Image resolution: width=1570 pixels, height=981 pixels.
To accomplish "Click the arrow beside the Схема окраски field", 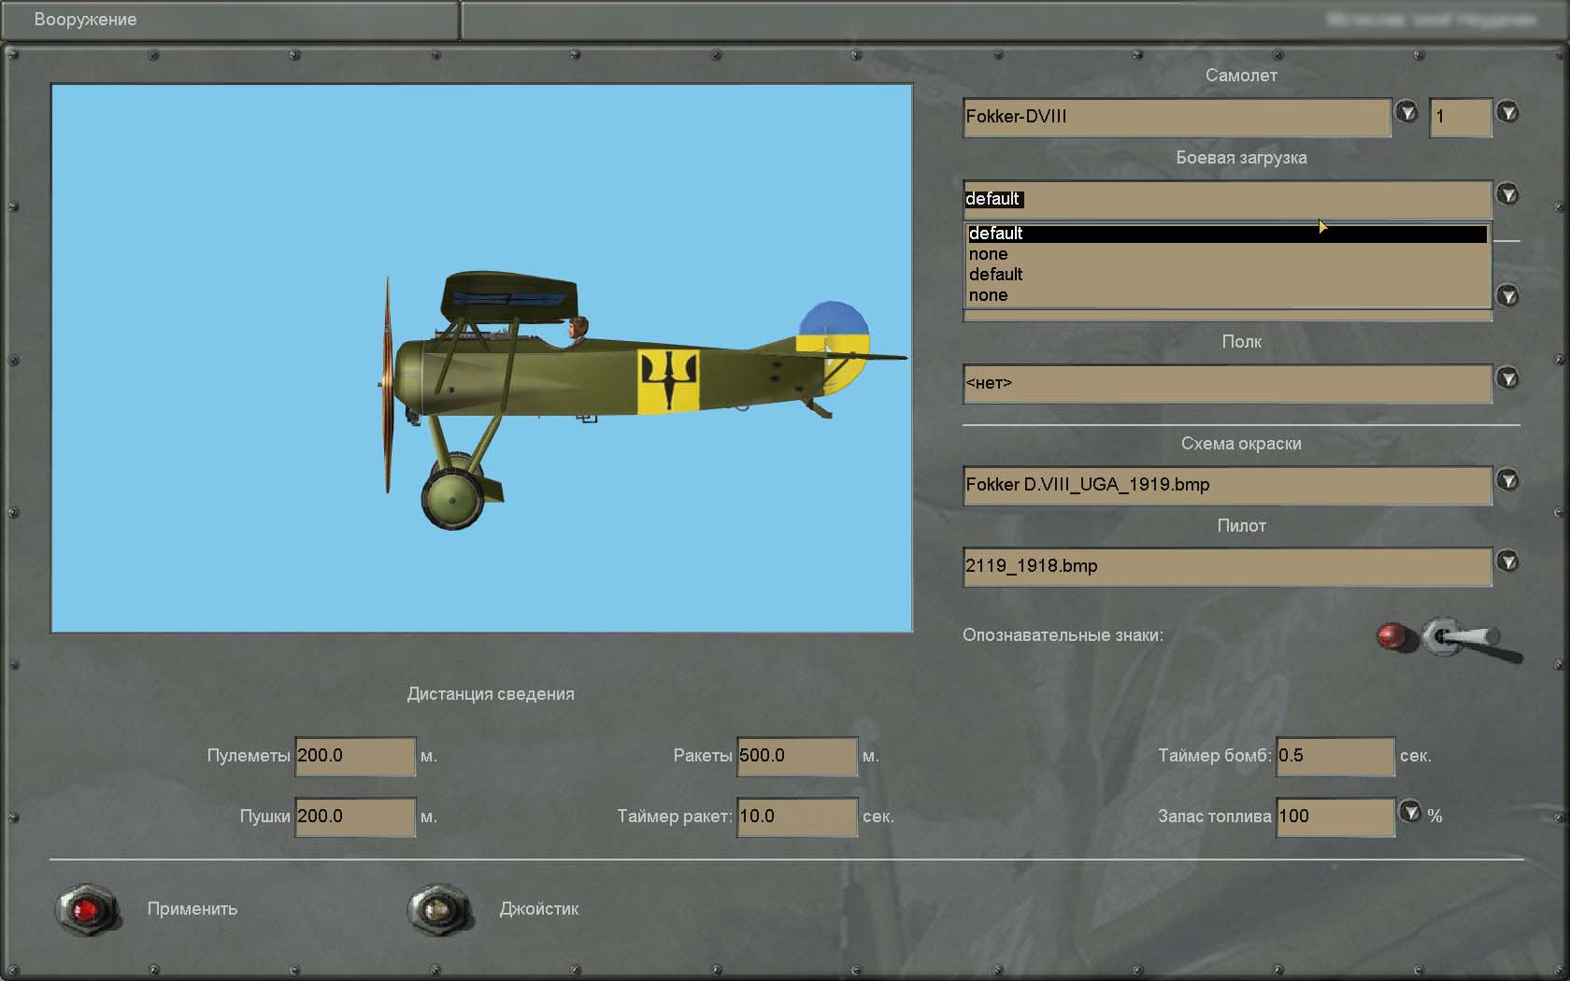I will pyautogui.click(x=1507, y=480).
